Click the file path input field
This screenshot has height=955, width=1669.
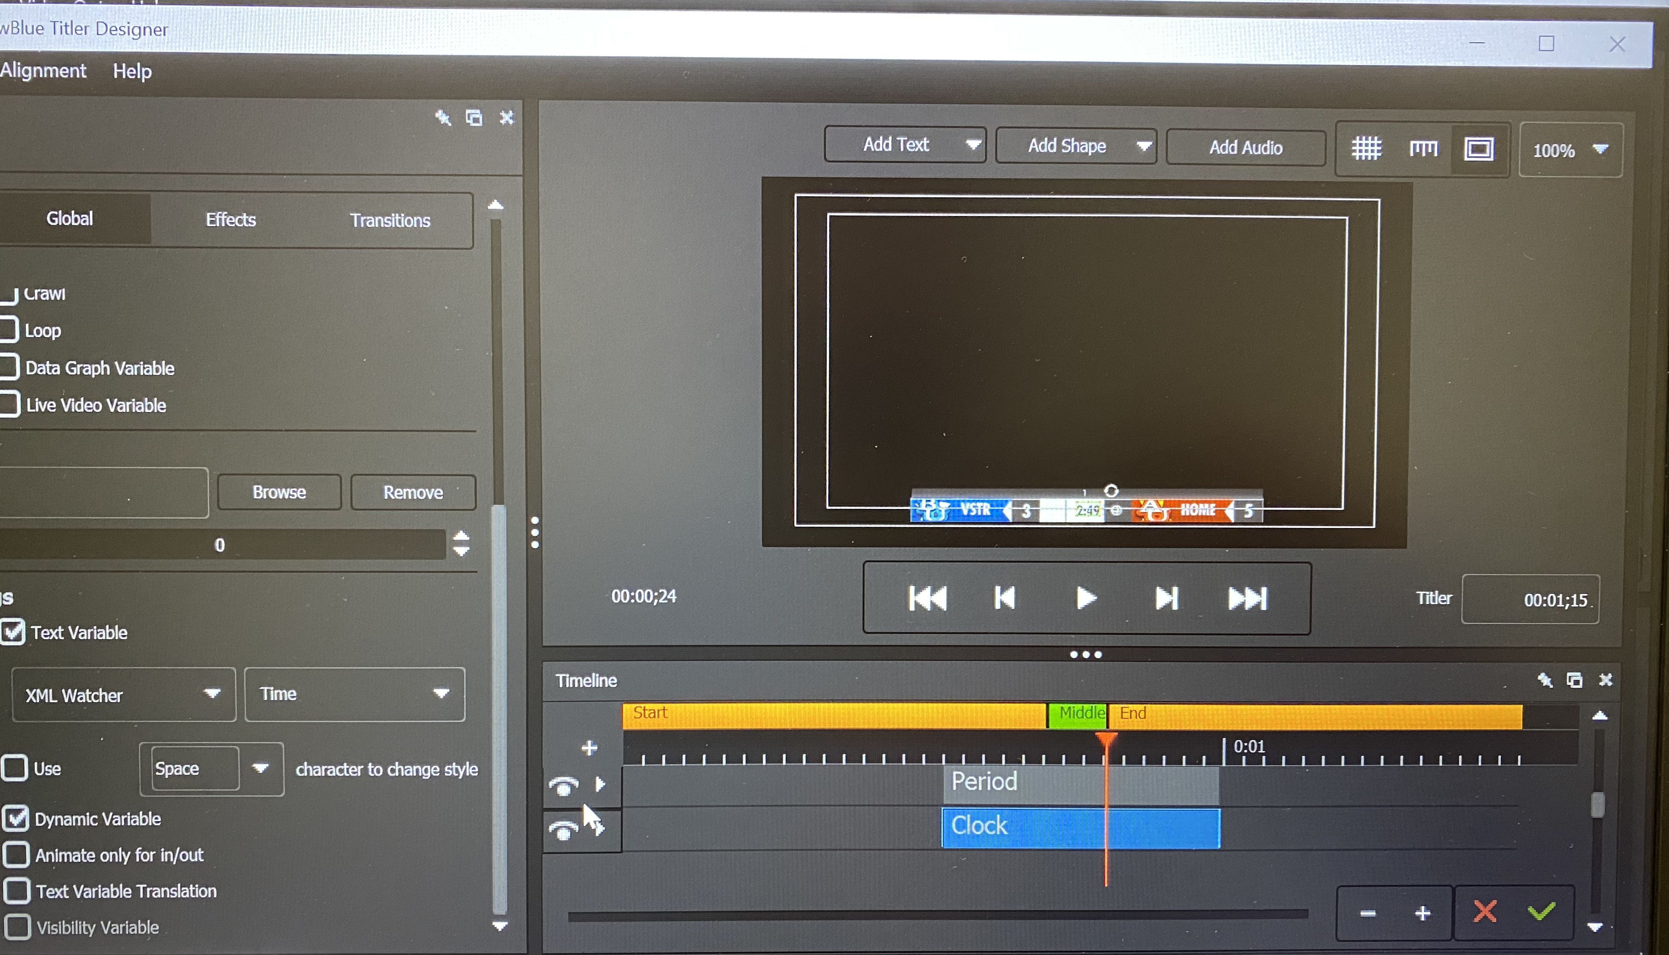(103, 492)
